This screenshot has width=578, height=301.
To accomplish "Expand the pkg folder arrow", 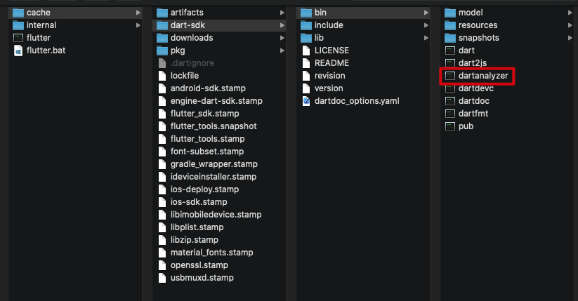I will pos(282,51).
